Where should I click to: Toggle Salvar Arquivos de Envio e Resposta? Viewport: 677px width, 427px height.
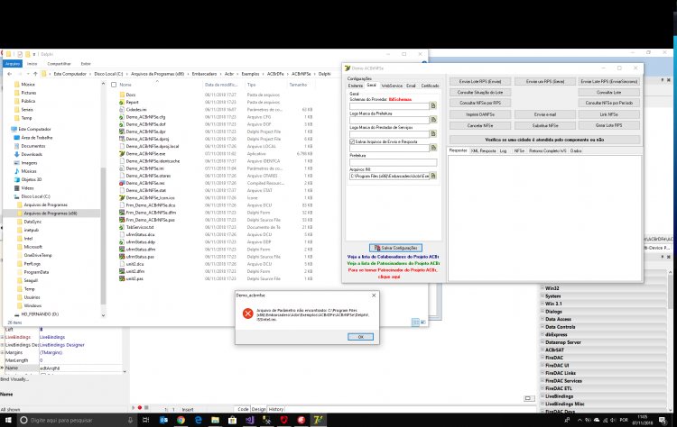[x=352, y=141]
